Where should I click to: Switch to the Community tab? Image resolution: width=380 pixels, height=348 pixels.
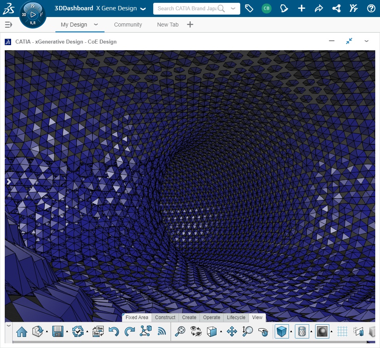pyautogui.click(x=128, y=25)
